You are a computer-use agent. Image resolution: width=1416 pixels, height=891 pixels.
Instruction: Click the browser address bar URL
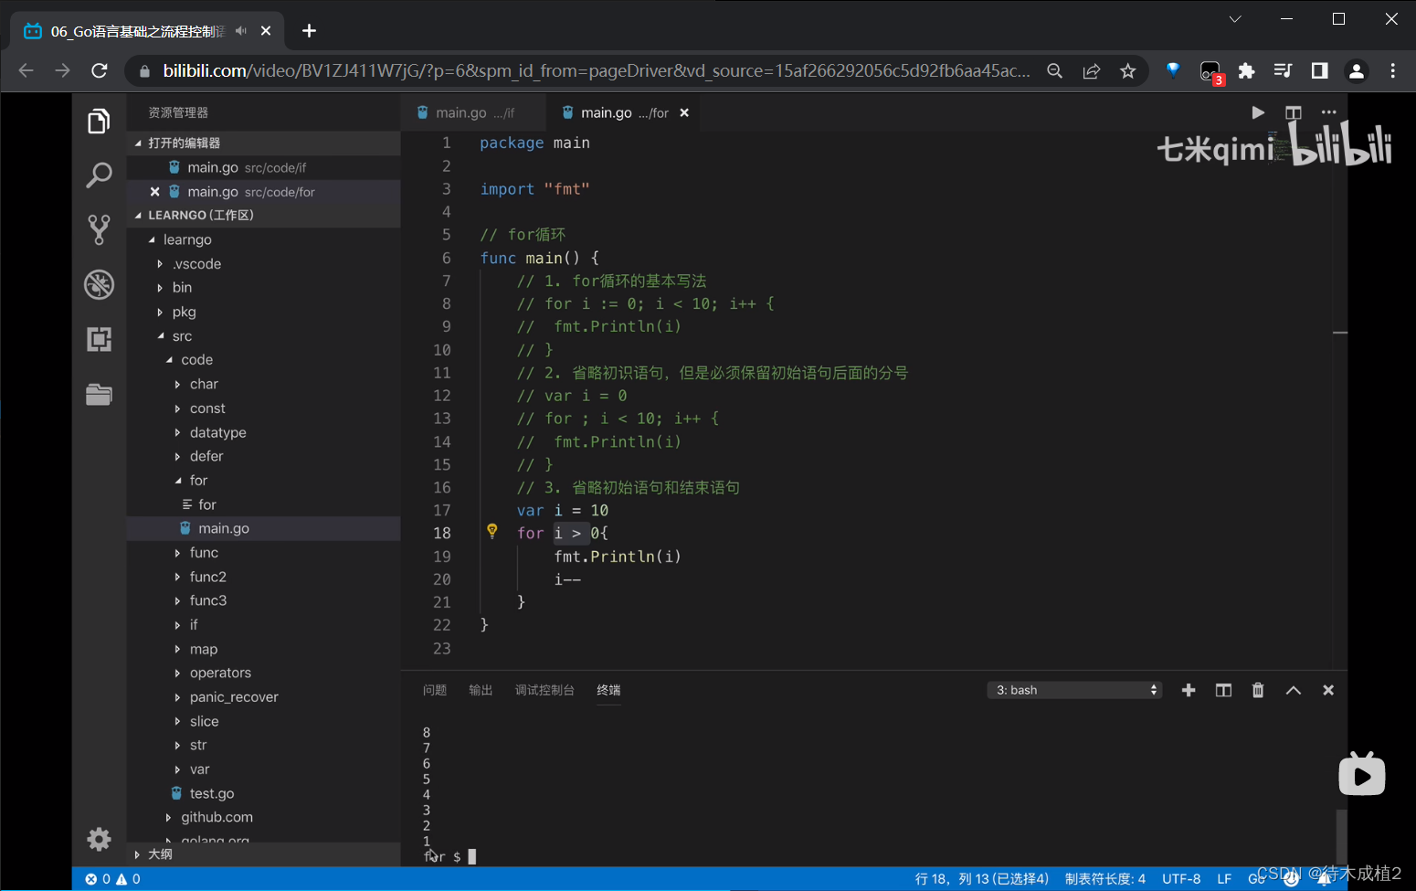(x=596, y=70)
